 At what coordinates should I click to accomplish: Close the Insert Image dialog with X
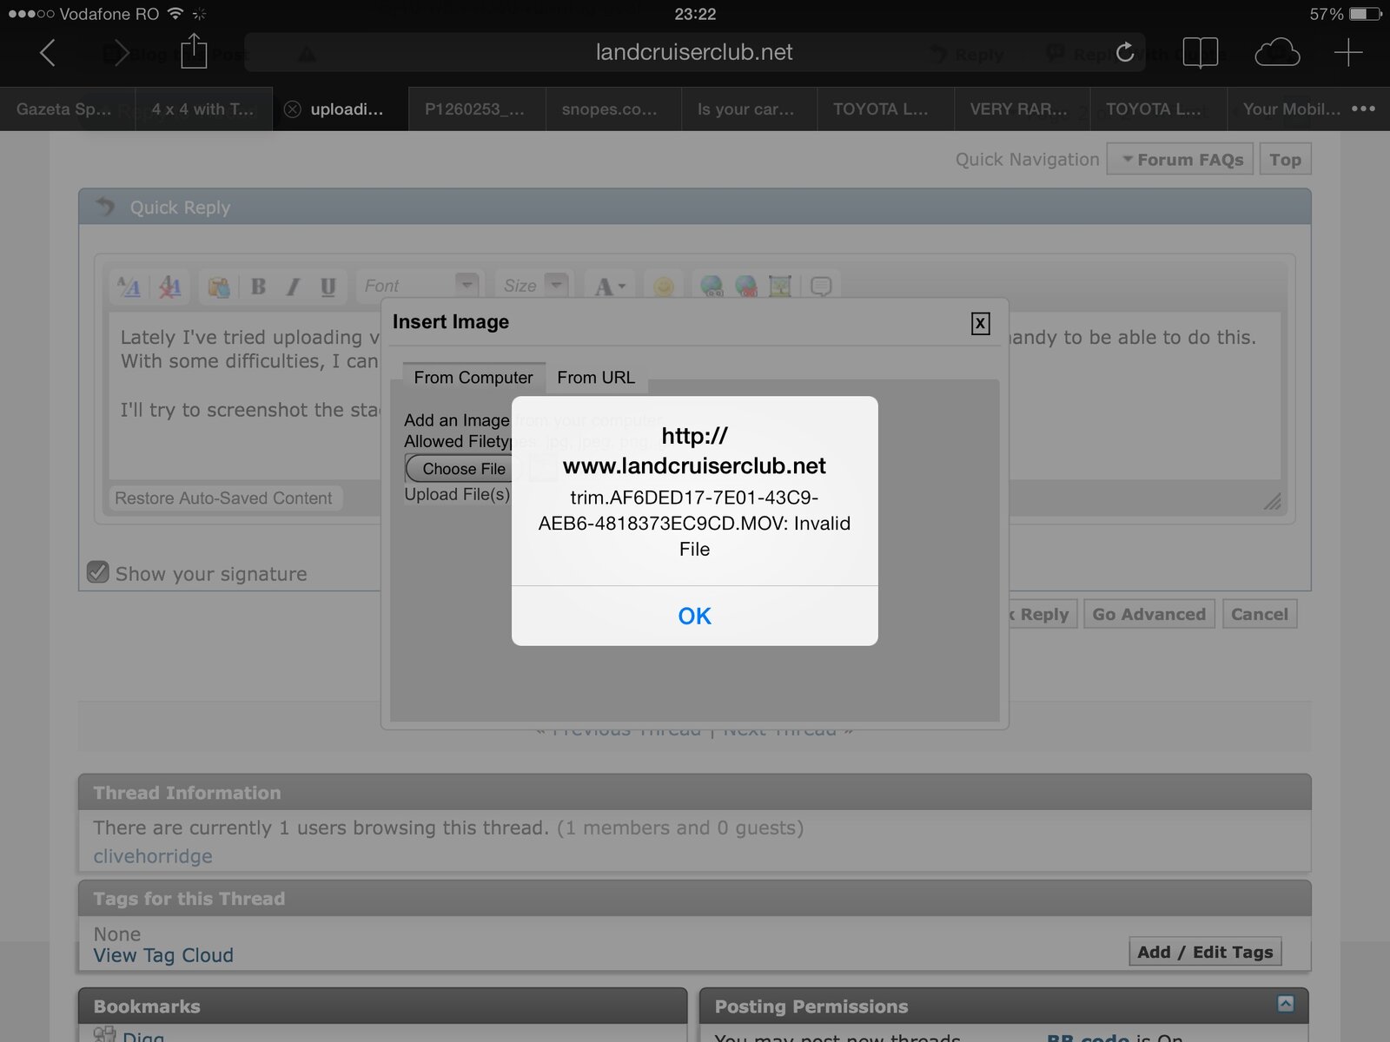pyautogui.click(x=980, y=323)
